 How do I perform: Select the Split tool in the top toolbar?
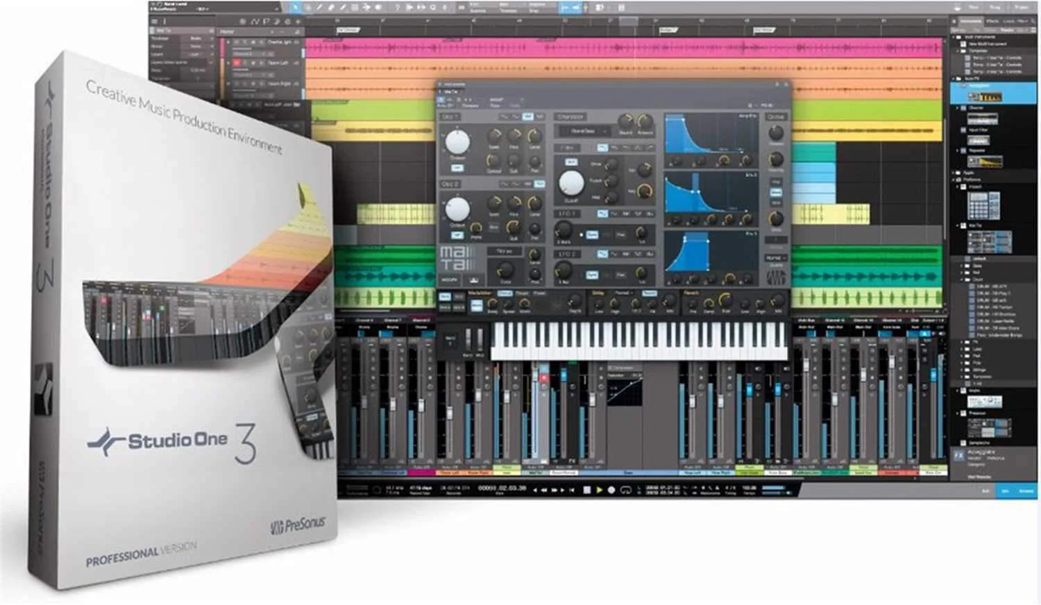319,8
